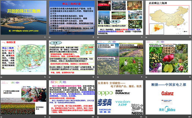Click the slide number 7 label
Image resolution: width=192 pixels, height=118 pixels.
click(142, 77)
